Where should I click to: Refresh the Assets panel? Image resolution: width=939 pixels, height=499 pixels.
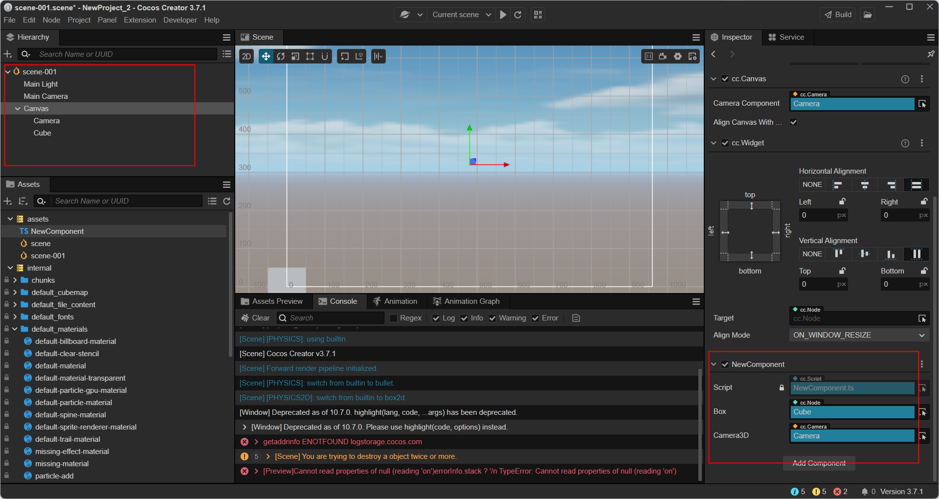point(227,201)
